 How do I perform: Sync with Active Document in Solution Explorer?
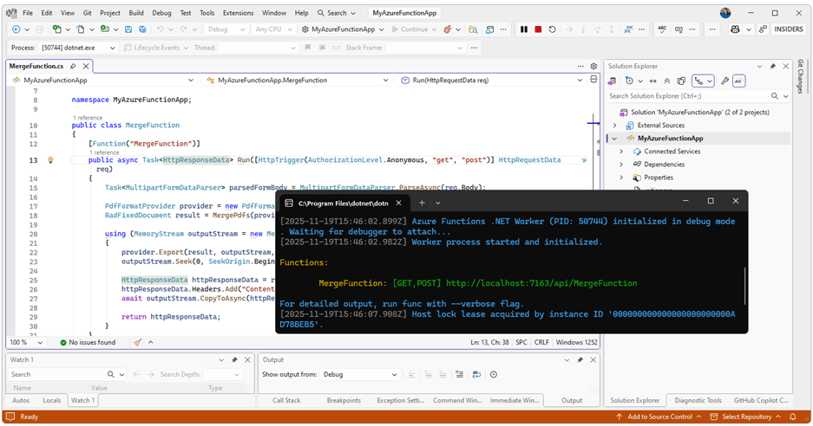click(x=652, y=81)
